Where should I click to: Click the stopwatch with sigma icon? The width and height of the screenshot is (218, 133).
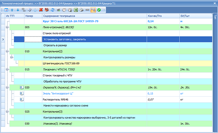70,10
